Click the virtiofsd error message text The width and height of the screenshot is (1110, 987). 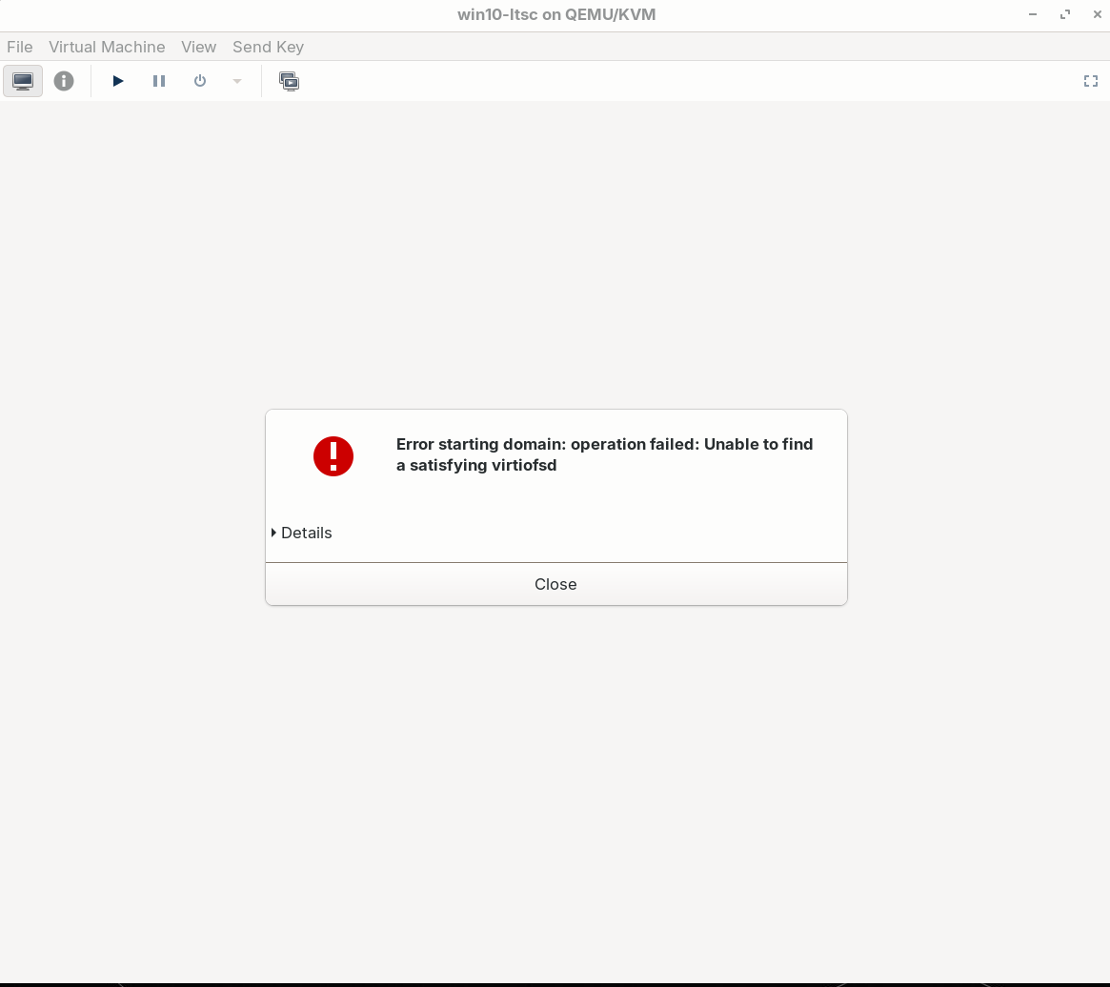click(x=604, y=454)
